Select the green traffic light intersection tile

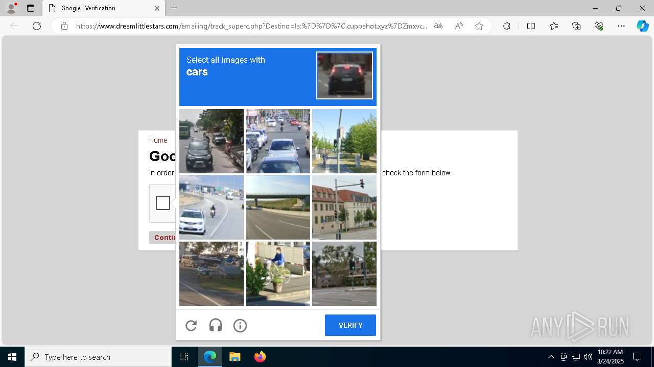click(x=344, y=274)
